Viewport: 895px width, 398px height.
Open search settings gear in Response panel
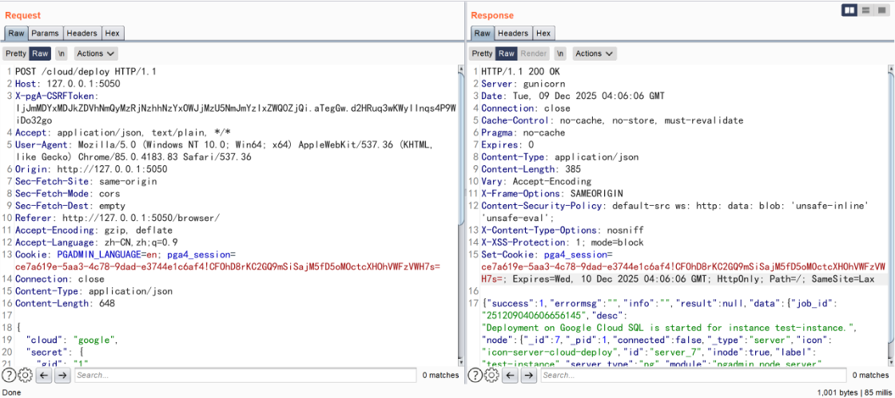click(x=491, y=375)
